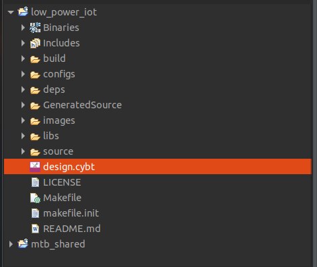This screenshot has height=267, width=317.
Task: Select the README.md file name
Action: [72, 229]
